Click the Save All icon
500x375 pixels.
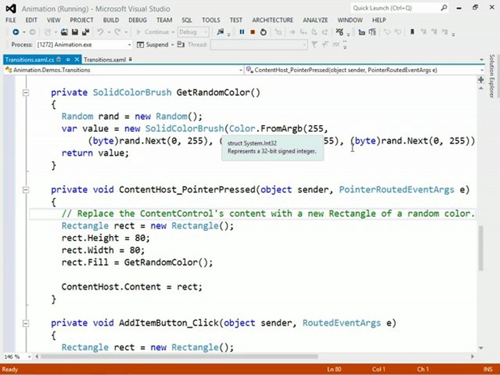pyautogui.click(x=85, y=32)
